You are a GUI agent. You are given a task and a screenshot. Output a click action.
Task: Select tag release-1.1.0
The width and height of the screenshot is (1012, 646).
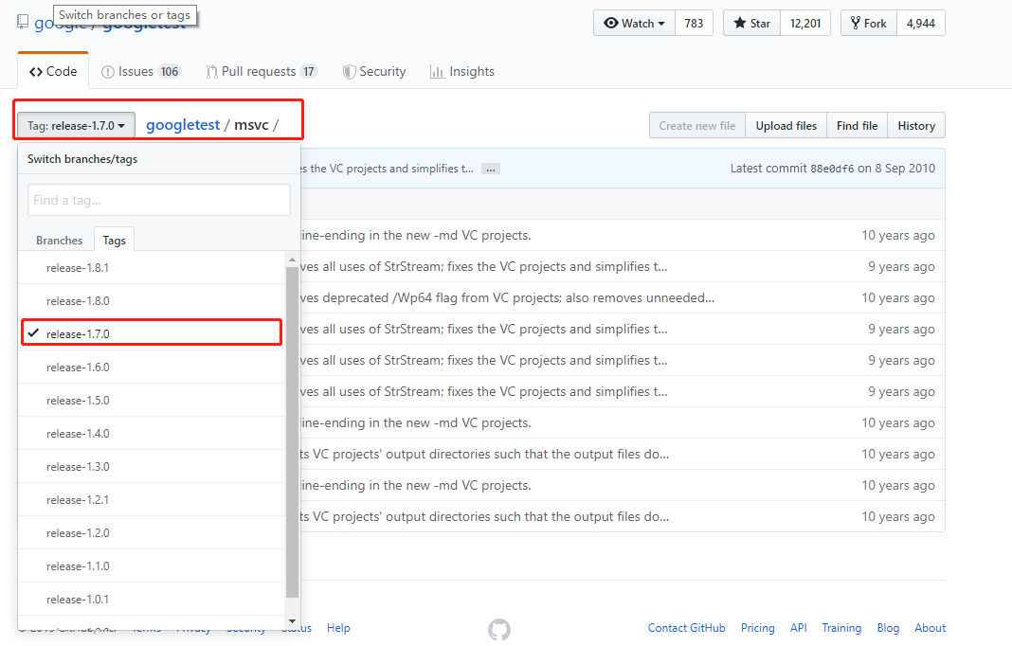tap(151, 566)
